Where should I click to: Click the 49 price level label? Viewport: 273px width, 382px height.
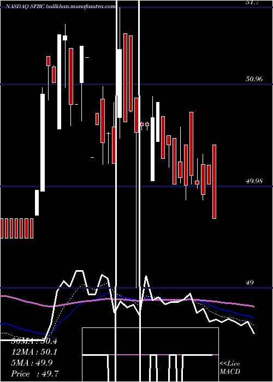coord(250,282)
